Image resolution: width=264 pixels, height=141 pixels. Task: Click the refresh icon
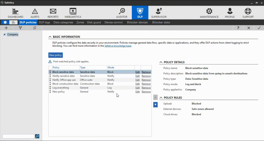point(35,28)
